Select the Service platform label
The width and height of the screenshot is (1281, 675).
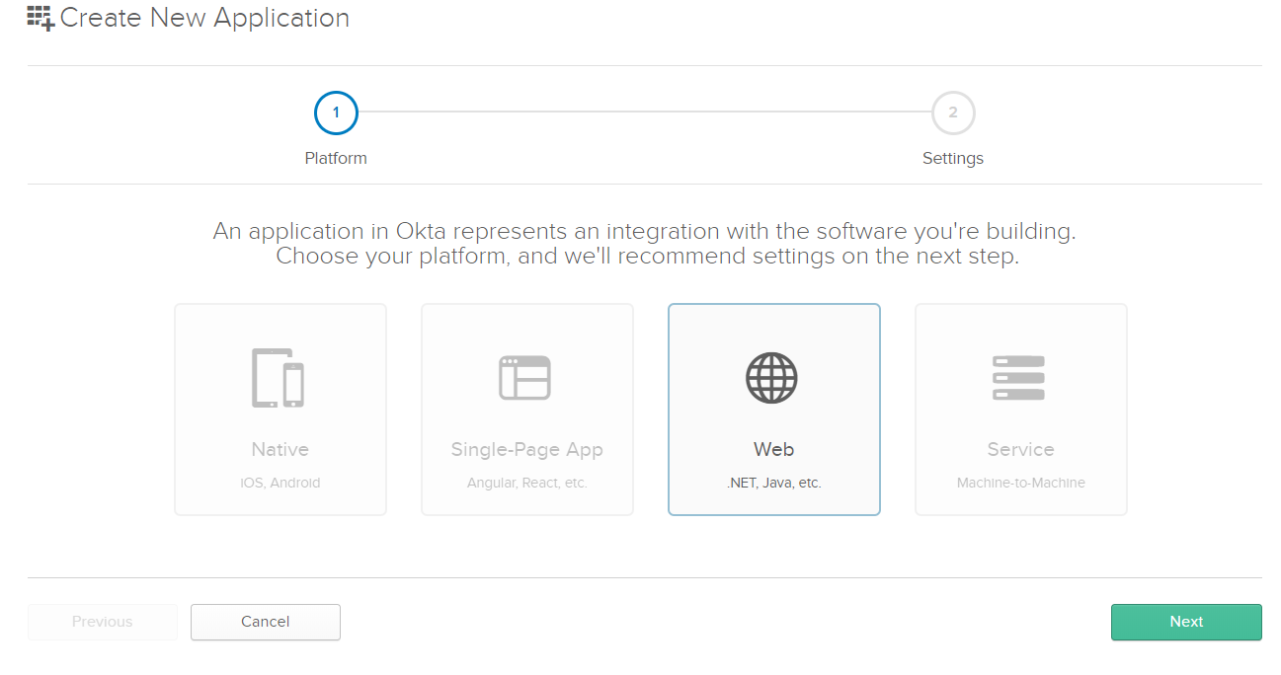(1020, 449)
